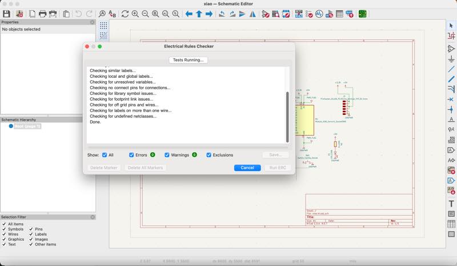Mirror the selection horizontally
Viewport: 457px width, 266px height.
pos(252,14)
